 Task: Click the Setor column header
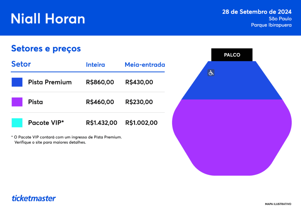coord(21,64)
